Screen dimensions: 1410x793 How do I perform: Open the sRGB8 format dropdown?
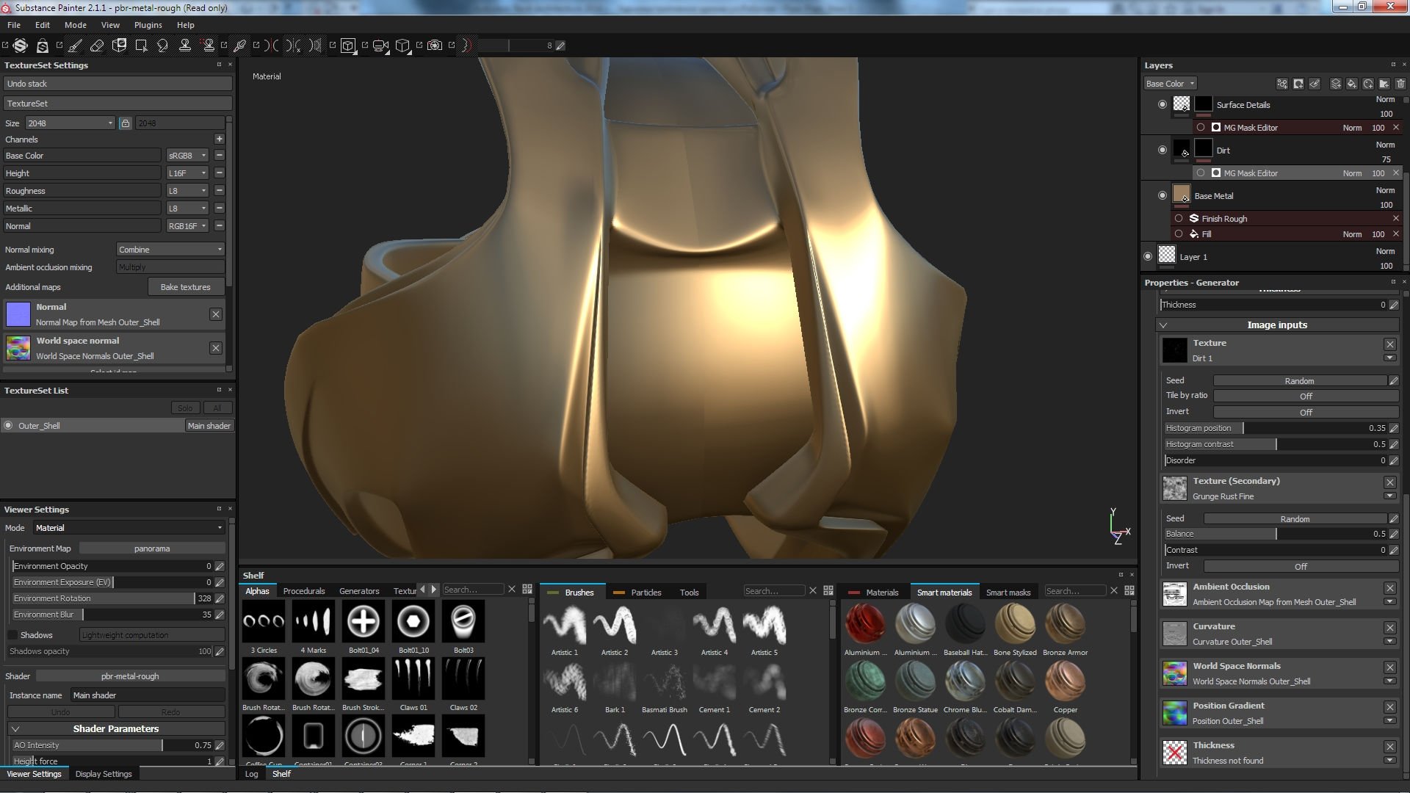pos(187,156)
